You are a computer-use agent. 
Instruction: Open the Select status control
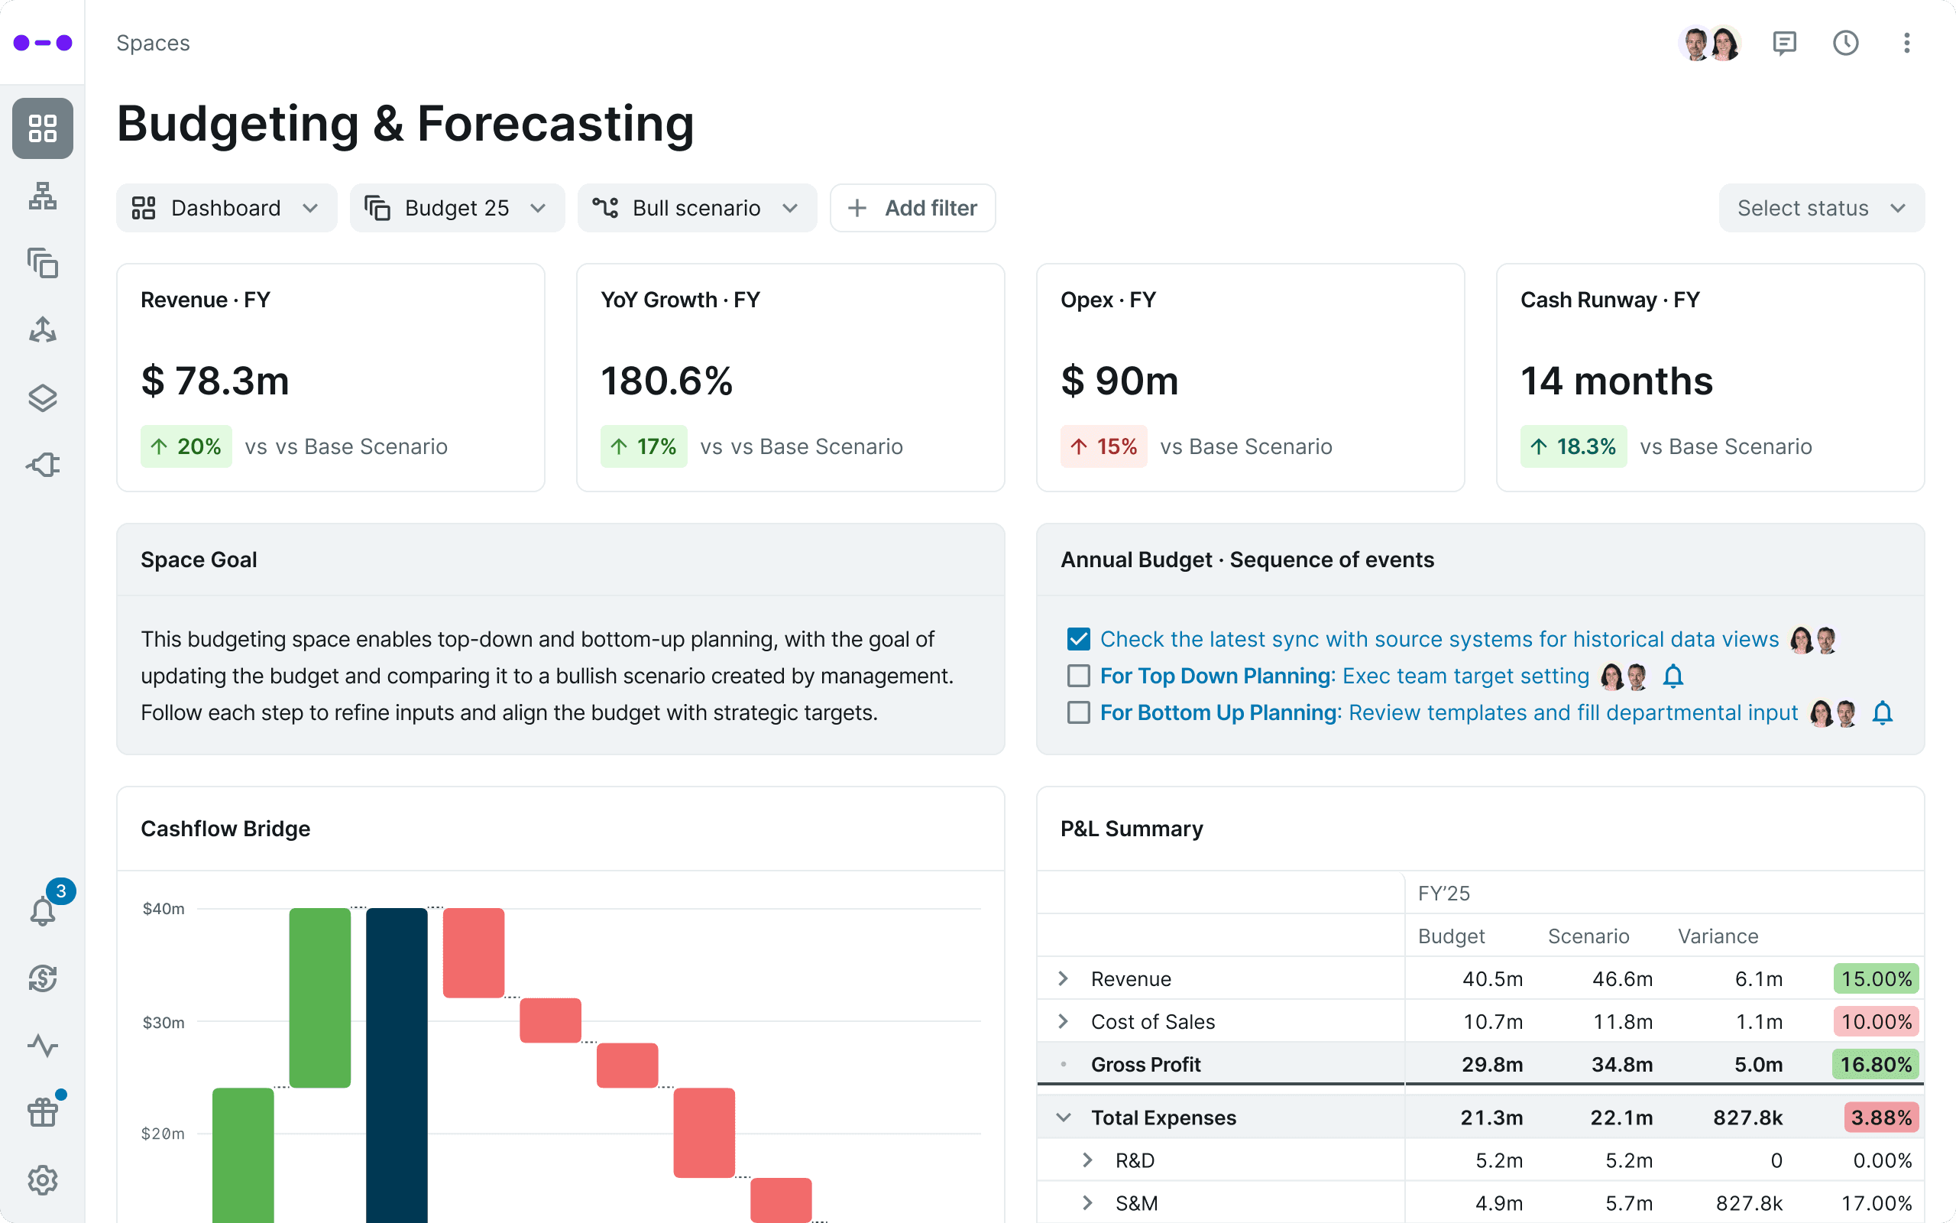click(1821, 208)
